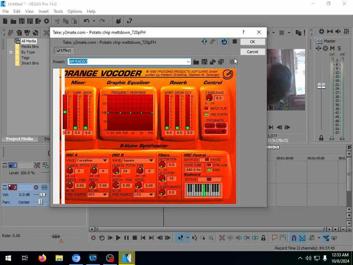Open the PRESETS dropdown in vocoder Programs

(x=215, y=131)
